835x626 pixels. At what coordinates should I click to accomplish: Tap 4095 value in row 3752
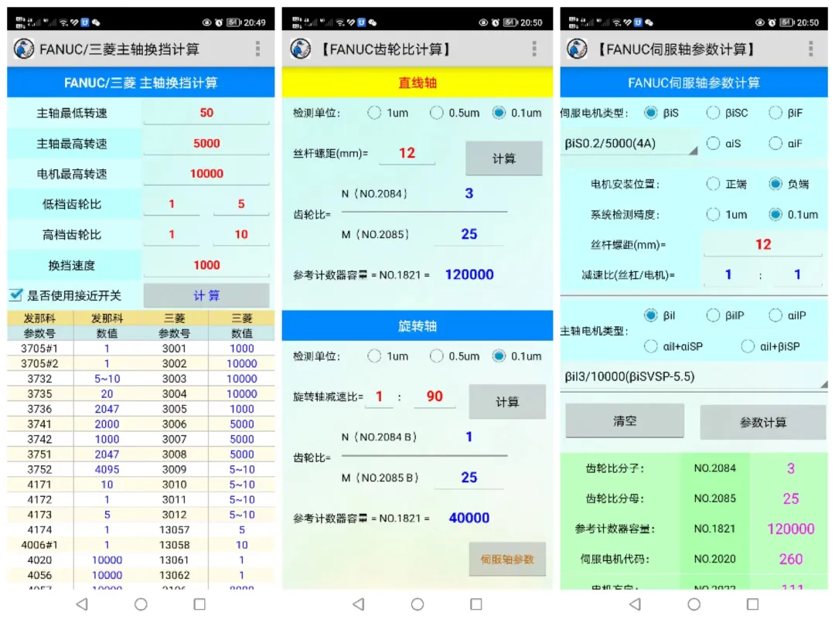[x=107, y=470]
